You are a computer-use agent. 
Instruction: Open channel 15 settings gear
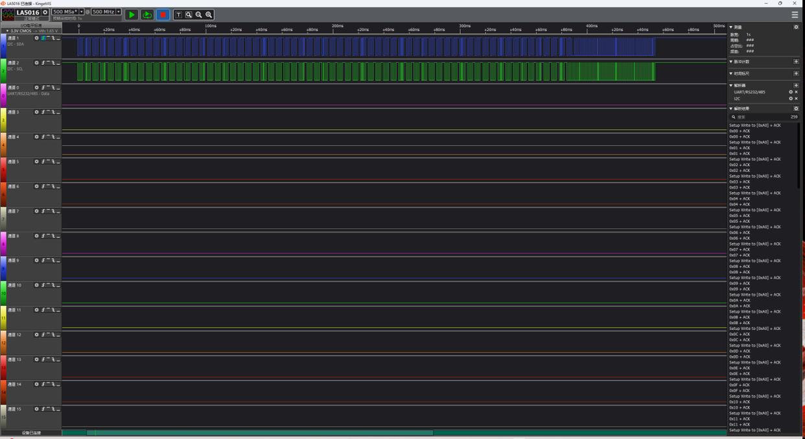(36, 409)
